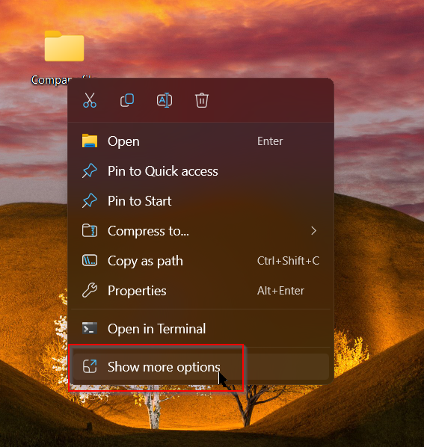
Task: Click Show more options
Action: click(201, 366)
